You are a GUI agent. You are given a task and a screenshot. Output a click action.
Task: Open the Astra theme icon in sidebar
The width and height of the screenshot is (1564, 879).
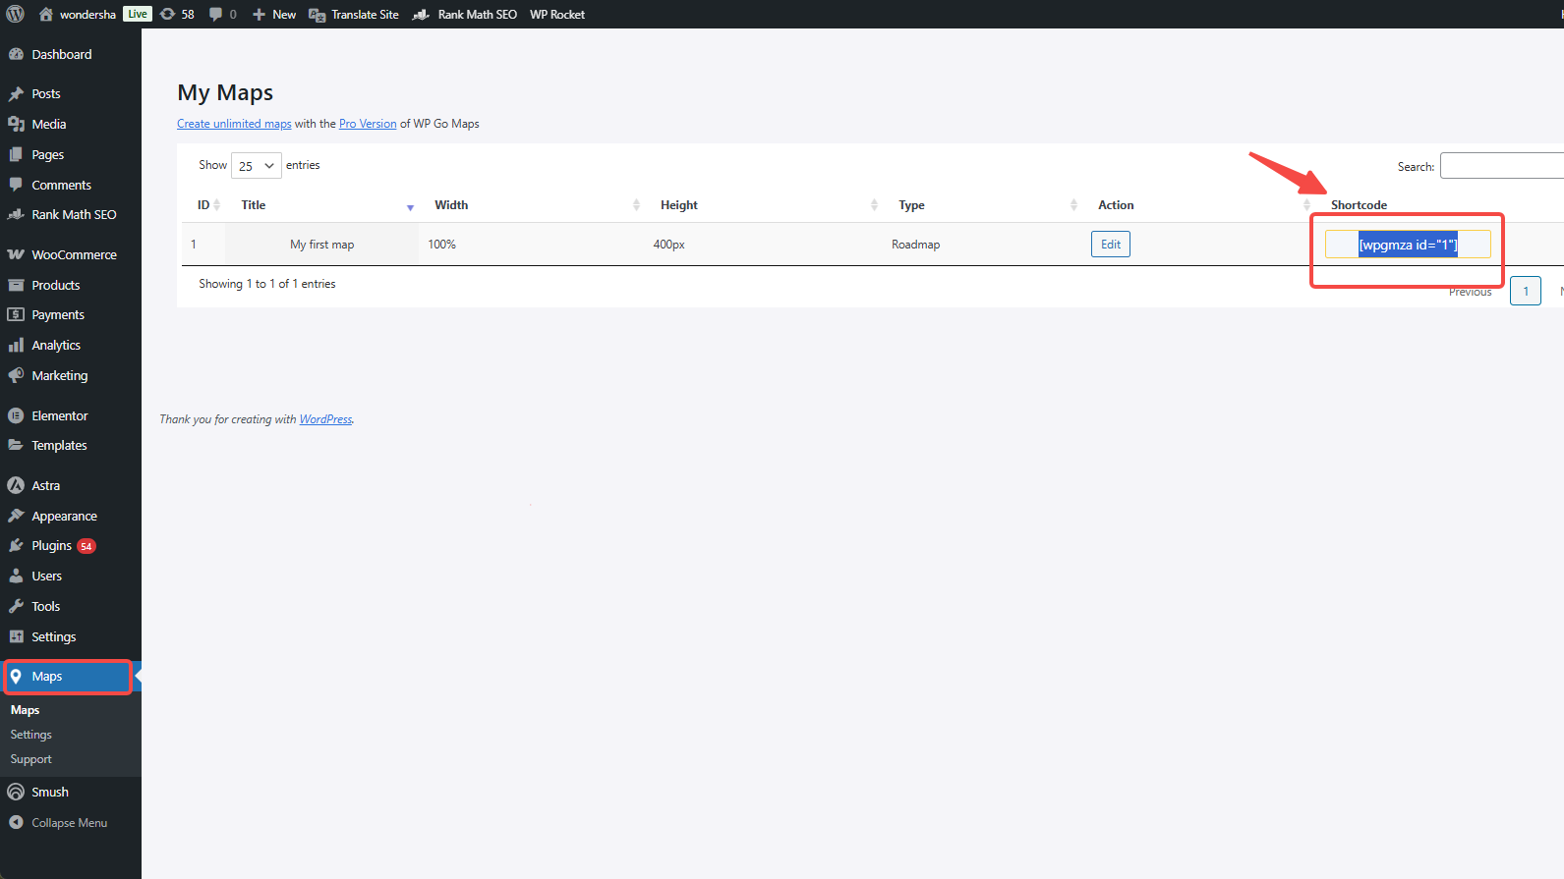(x=16, y=485)
